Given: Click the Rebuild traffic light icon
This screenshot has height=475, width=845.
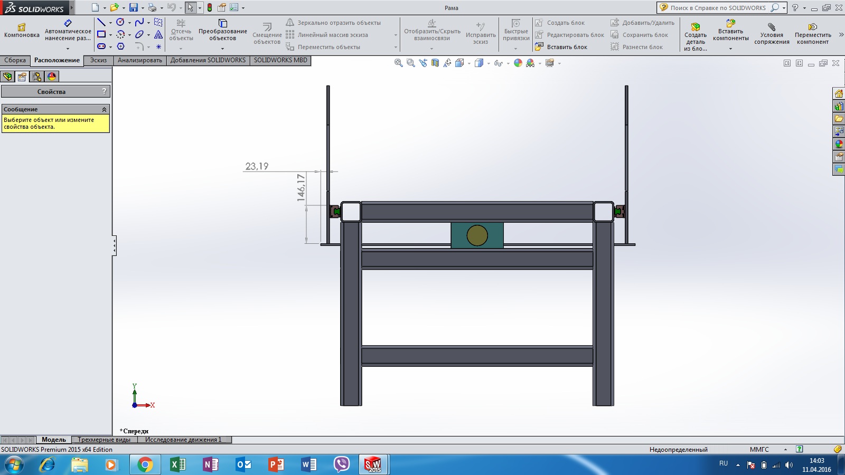Looking at the screenshot, I should pos(210,7).
